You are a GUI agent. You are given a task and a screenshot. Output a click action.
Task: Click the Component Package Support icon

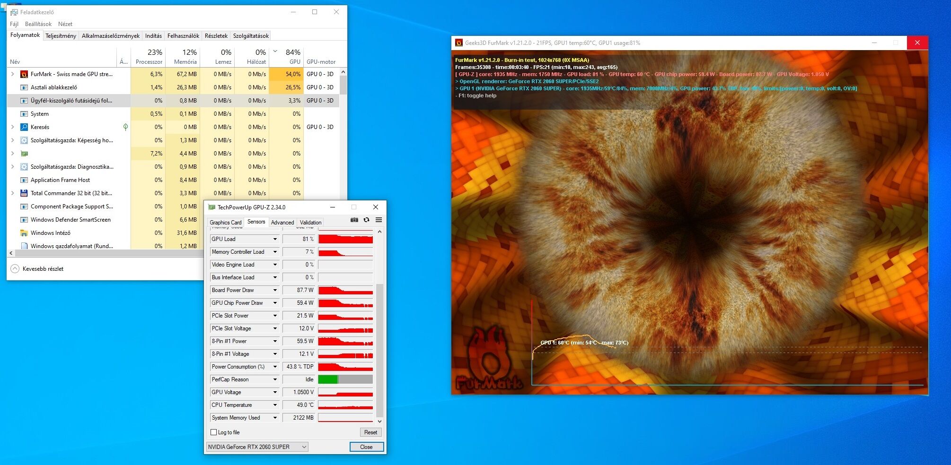(x=24, y=207)
